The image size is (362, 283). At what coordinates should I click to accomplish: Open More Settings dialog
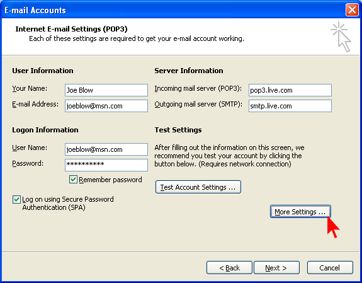(x=300, y=212)
